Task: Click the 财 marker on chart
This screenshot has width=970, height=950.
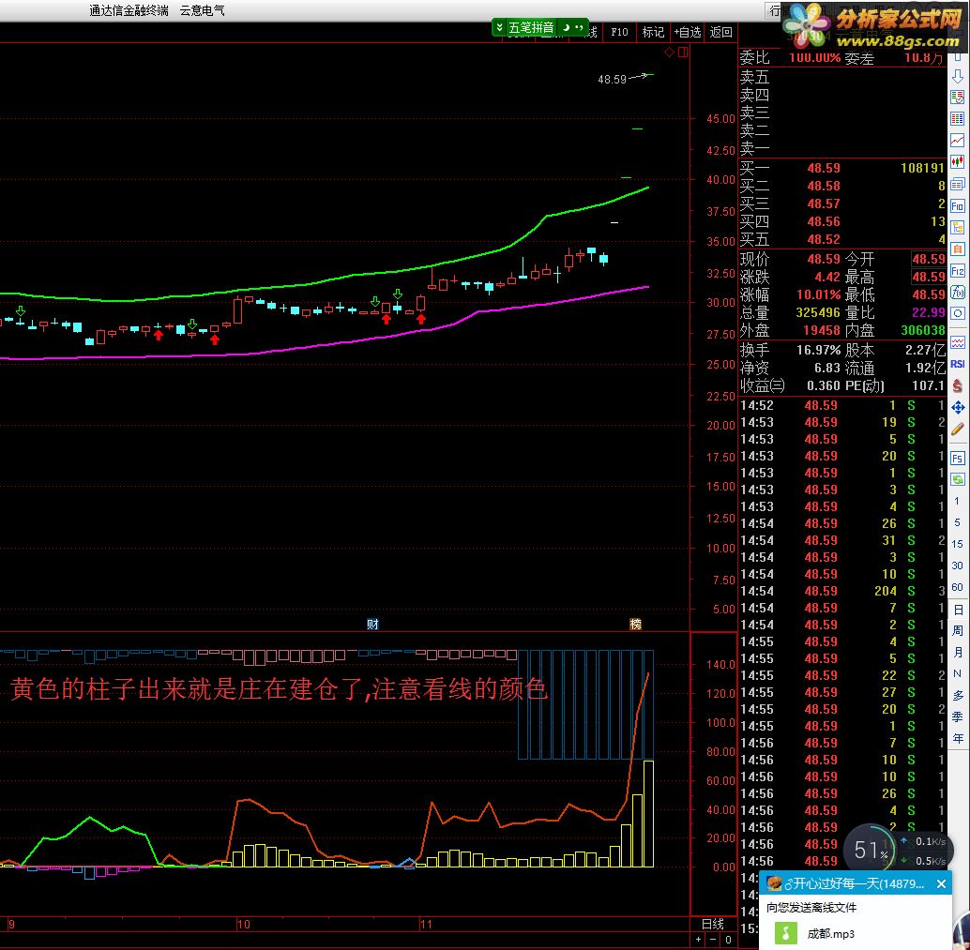Action: pyautogui.click(x=372, y=624)
